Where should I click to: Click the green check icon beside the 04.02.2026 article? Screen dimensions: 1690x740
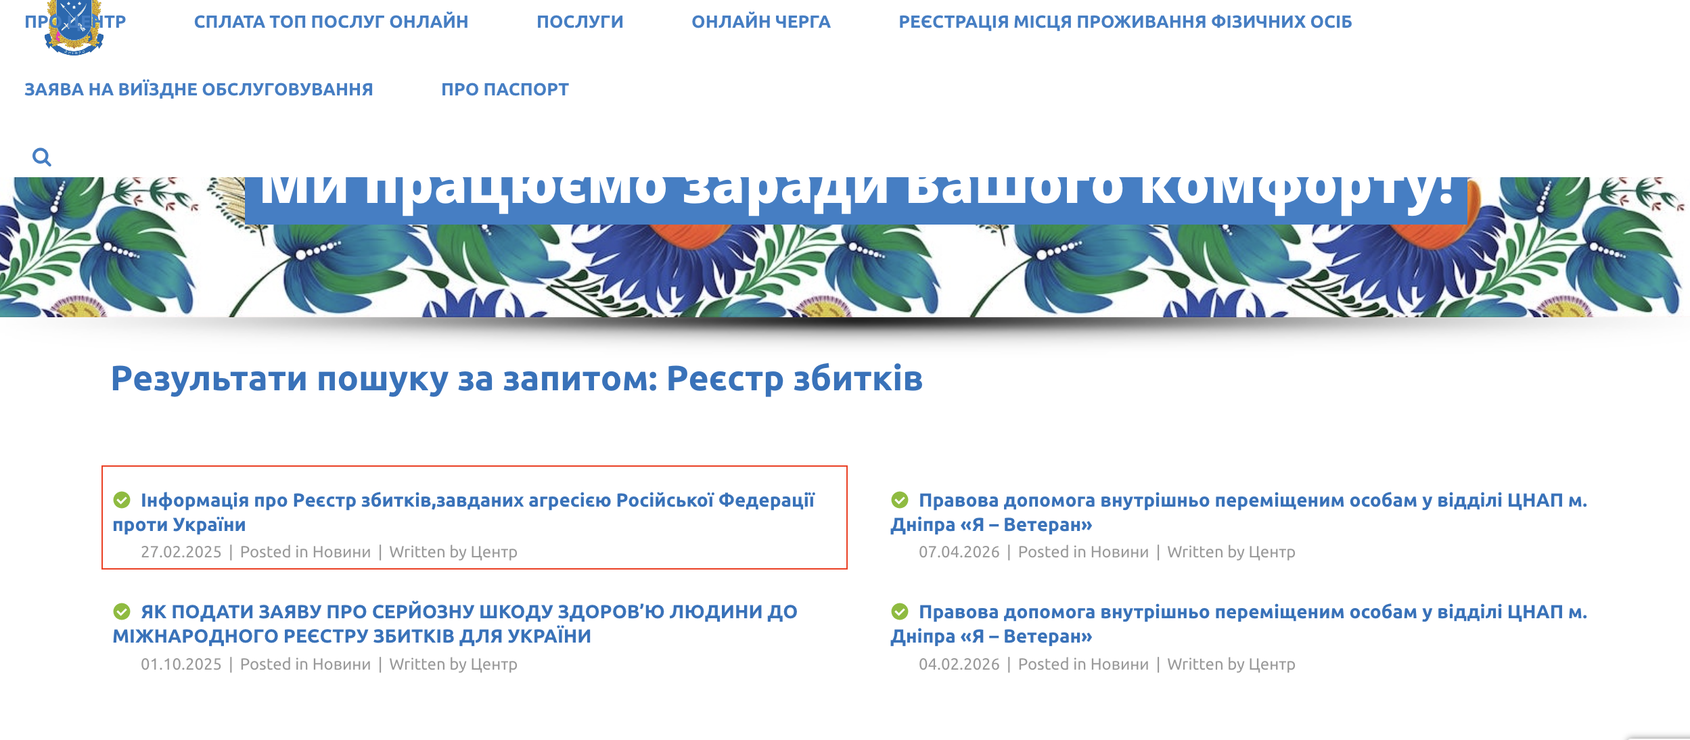click(900, 611)
